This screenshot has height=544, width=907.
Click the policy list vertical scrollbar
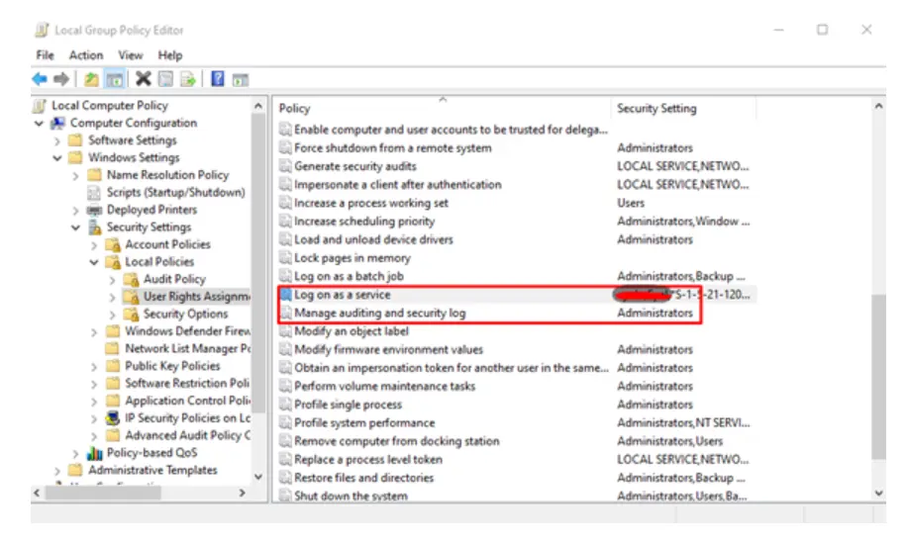(x=878, y=376)
